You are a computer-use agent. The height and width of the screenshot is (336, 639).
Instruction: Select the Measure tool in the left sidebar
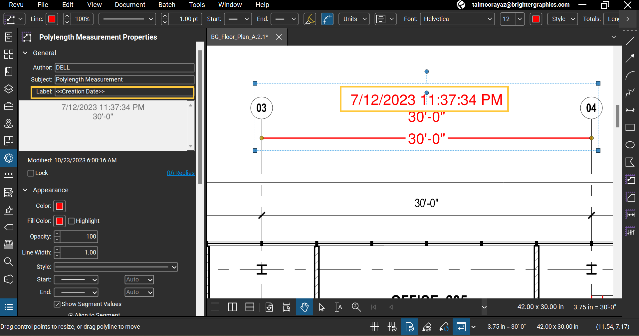(x=8, y=175)
